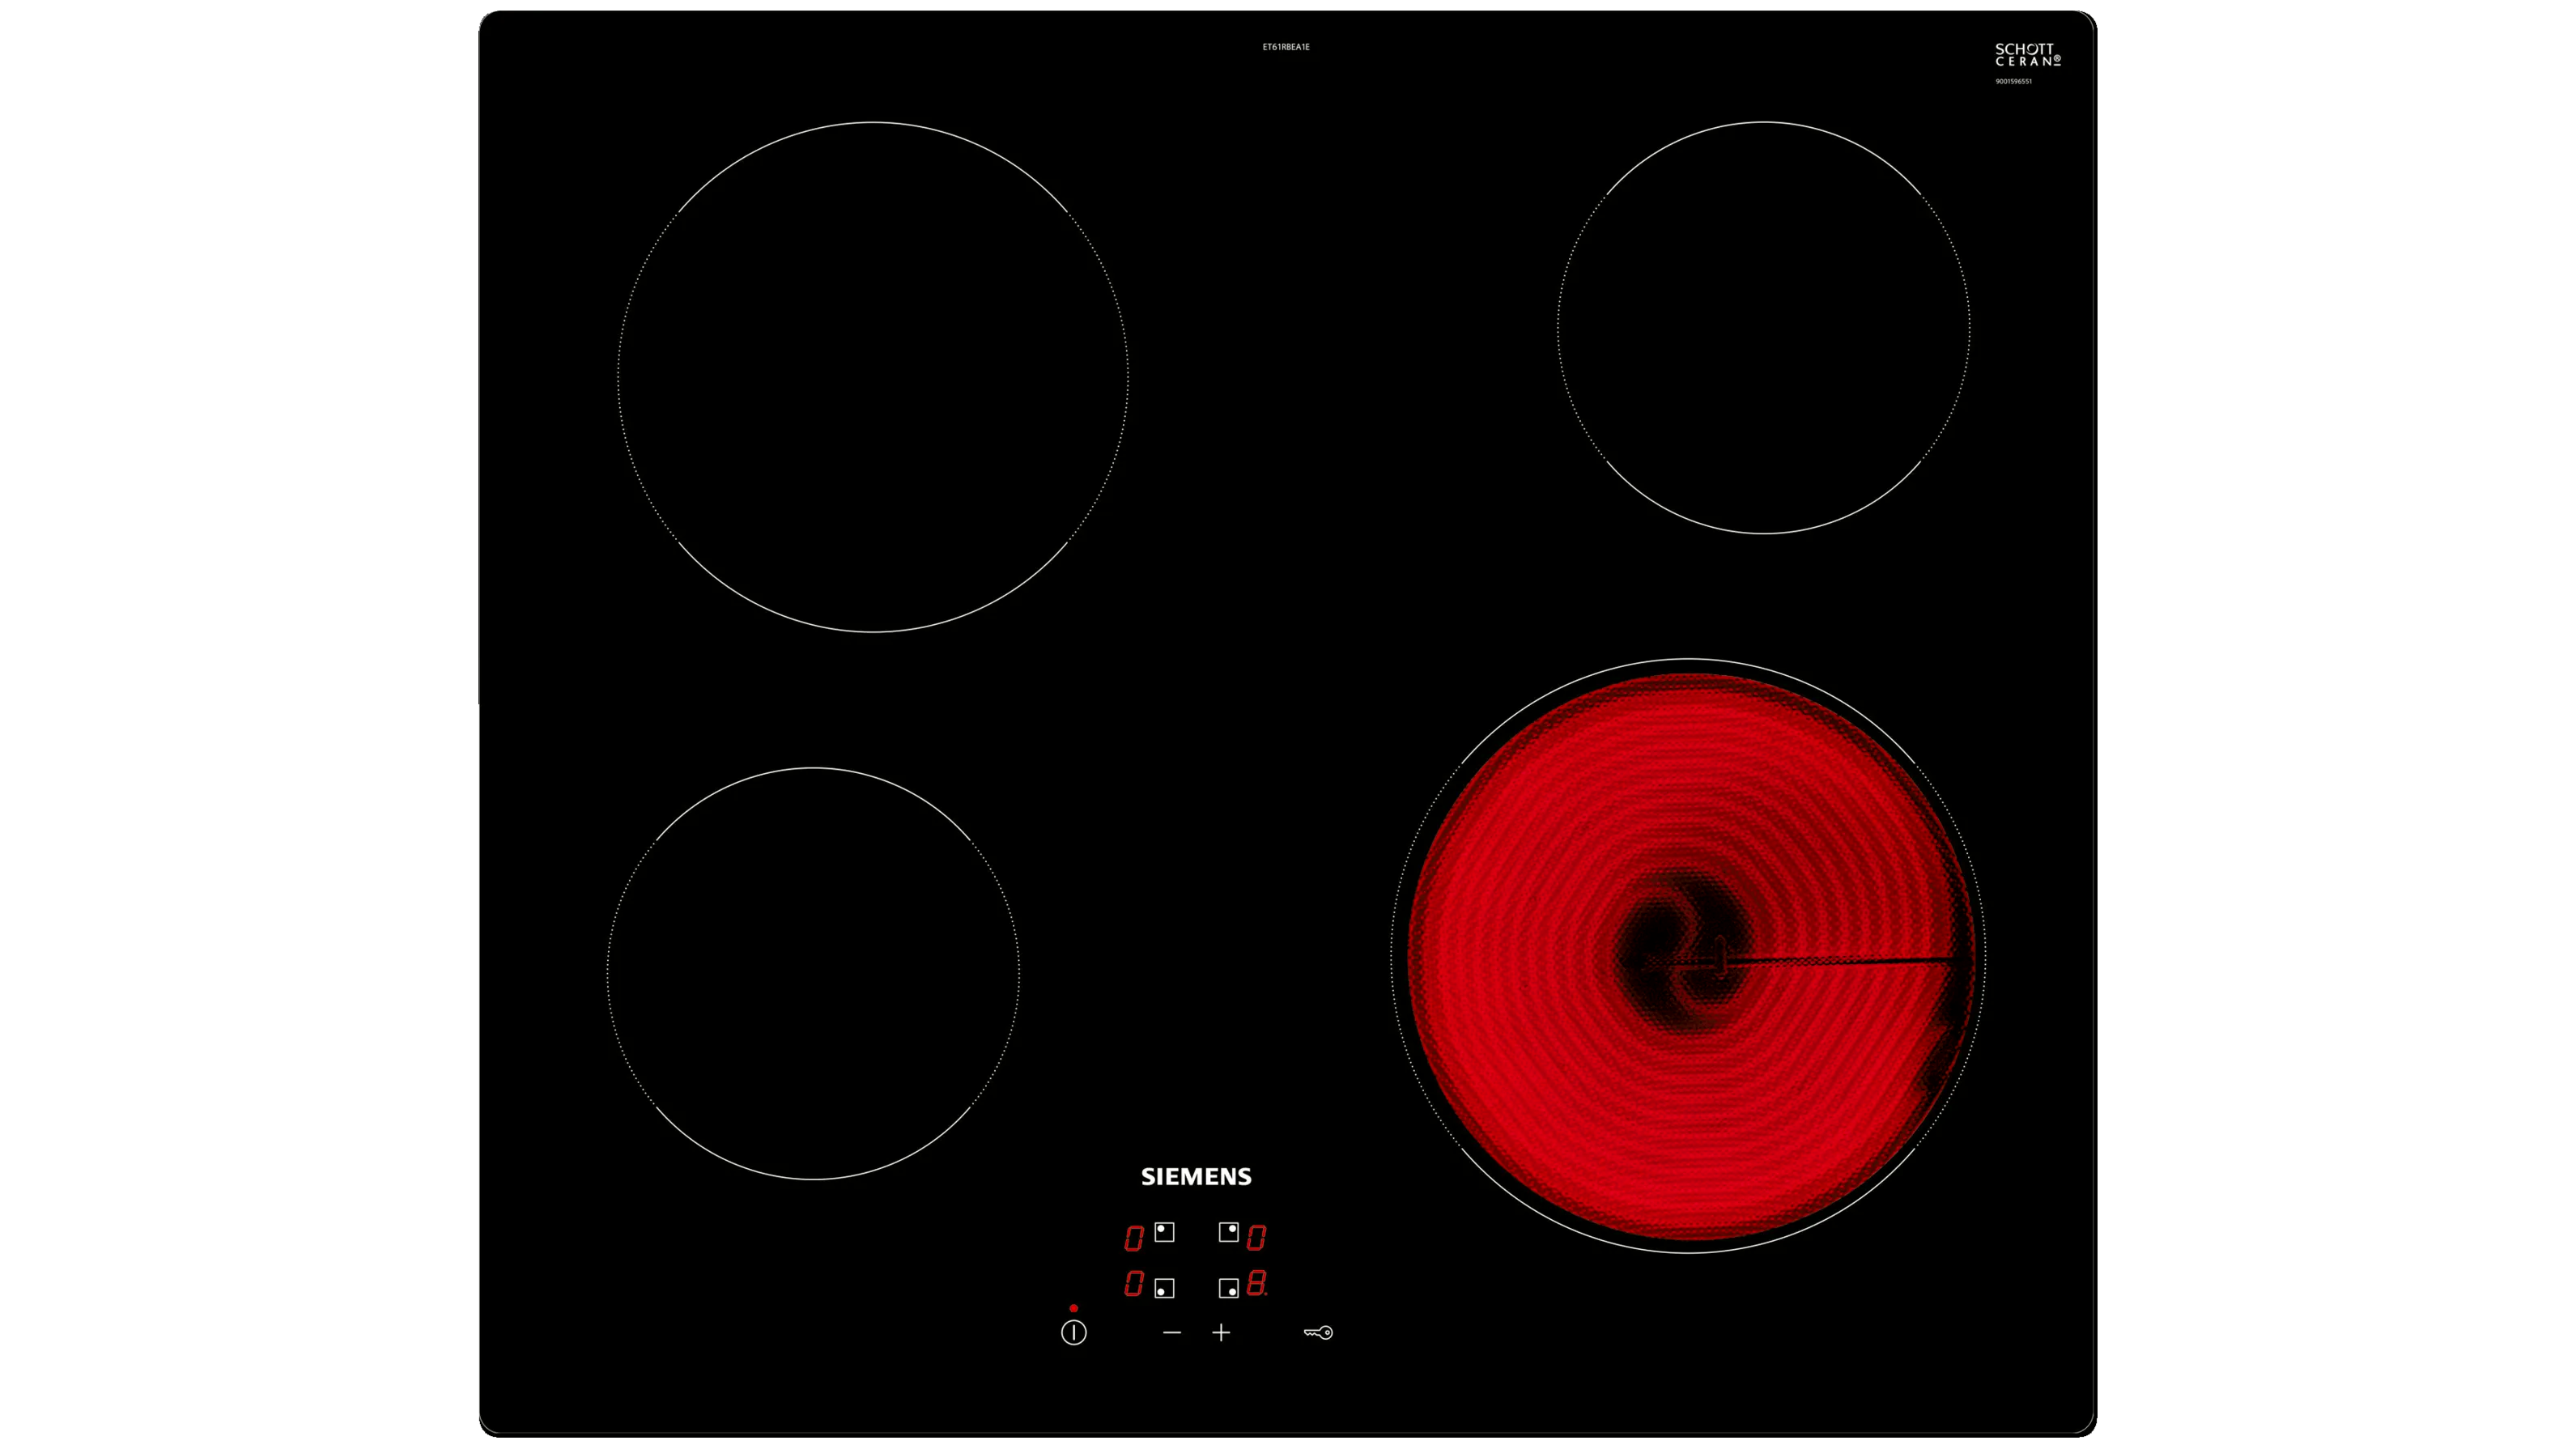Click the SCHOTT CERAN logo

[x=2027, y=55]
